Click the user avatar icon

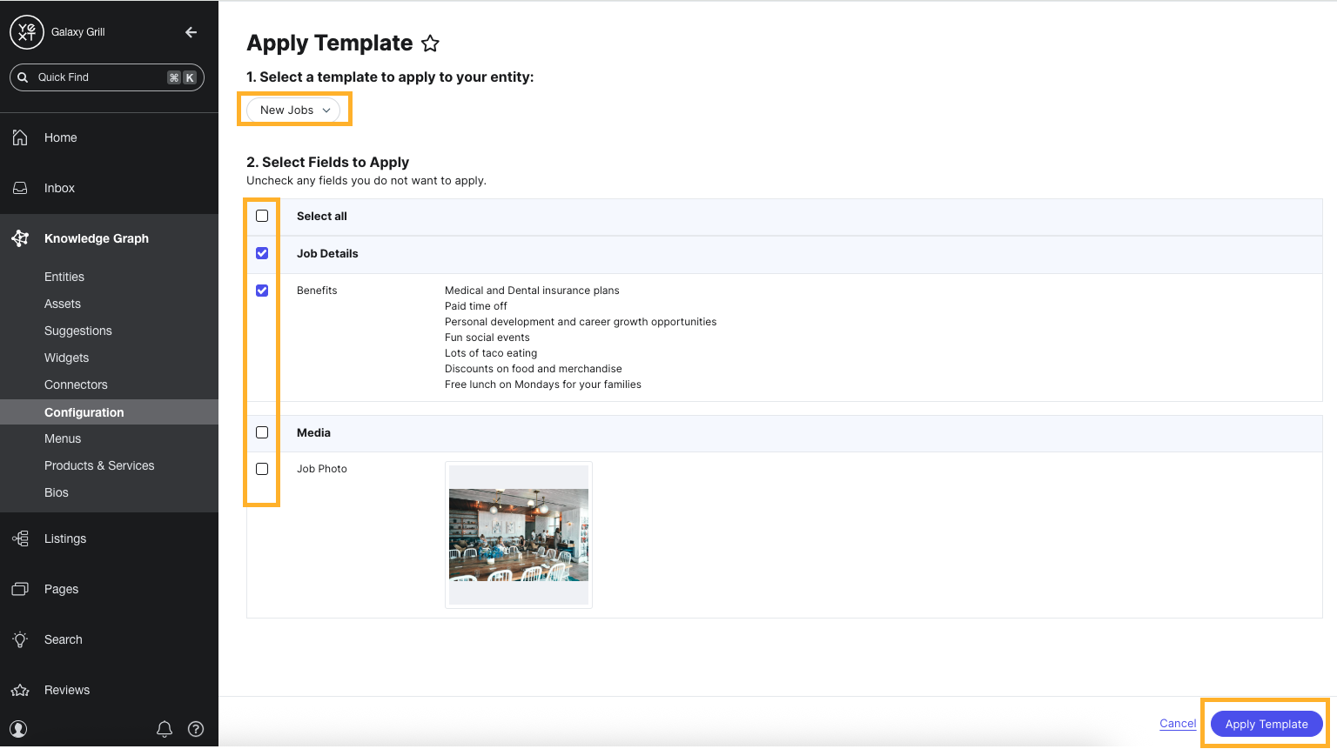pos(19,729)
